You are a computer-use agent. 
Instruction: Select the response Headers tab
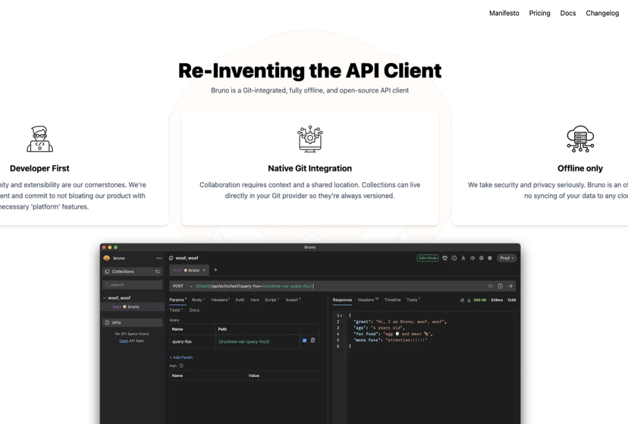point(367,300)
